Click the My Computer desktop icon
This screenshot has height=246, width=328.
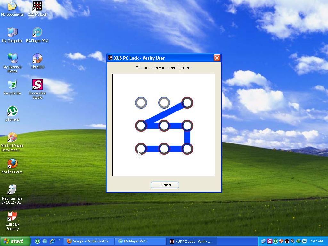pyautogui.click(x=12, y=32)
